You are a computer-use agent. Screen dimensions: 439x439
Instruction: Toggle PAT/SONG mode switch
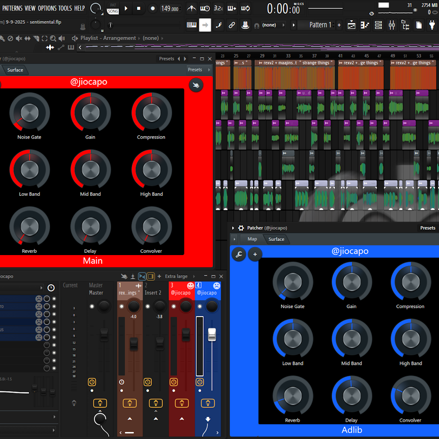click(113, 8)
